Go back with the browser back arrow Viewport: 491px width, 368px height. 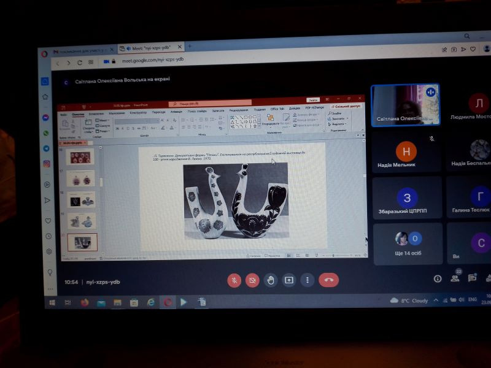[x=58, y=64]
